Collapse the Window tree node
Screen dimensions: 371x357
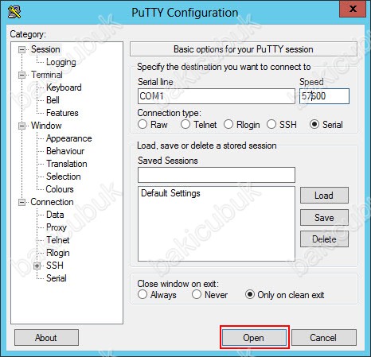click(x=21, y=126)
